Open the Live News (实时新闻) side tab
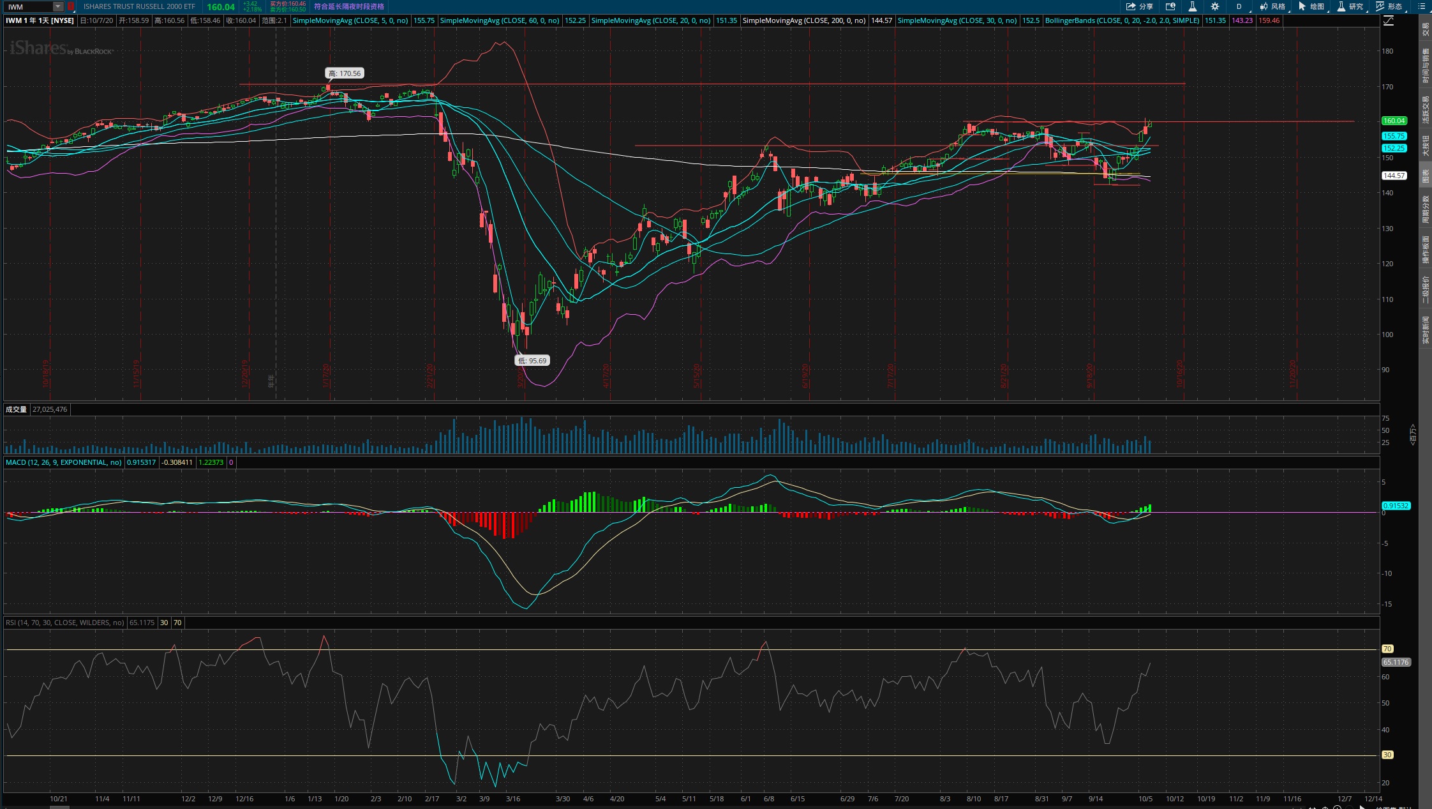This screenshot has height=809, width=1432. click(1426, 329)
